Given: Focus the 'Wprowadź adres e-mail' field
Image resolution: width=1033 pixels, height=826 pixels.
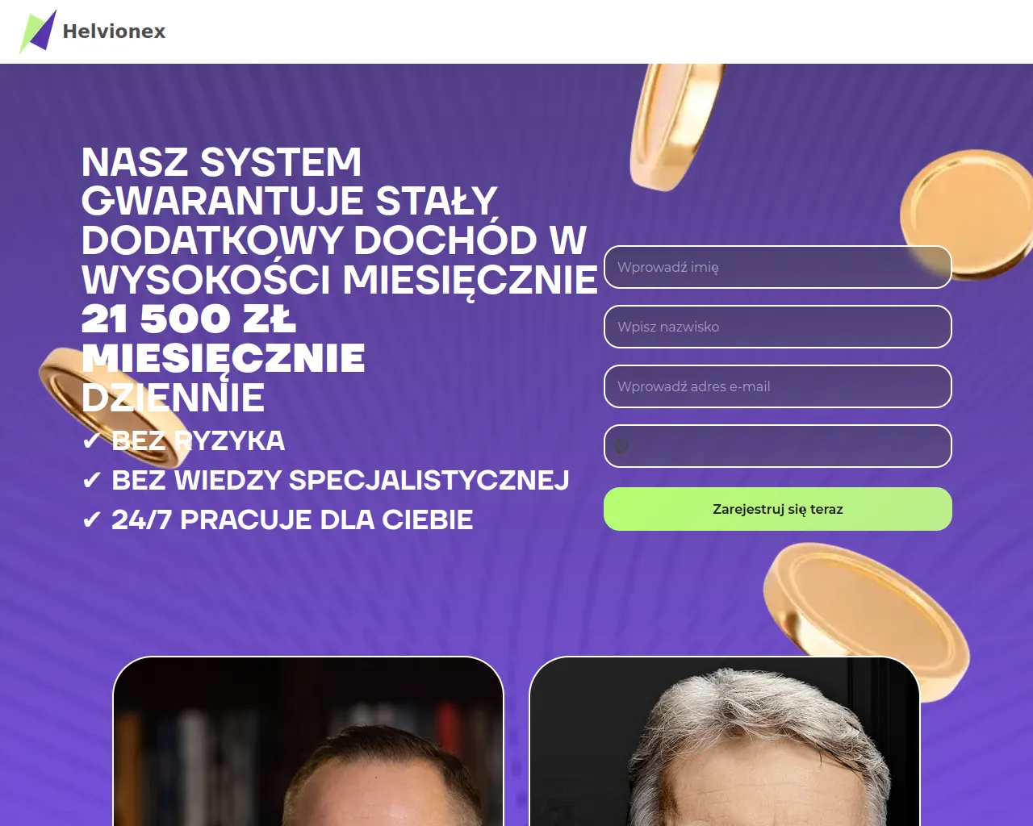Looking at the screenshot, I should point(778,386).
